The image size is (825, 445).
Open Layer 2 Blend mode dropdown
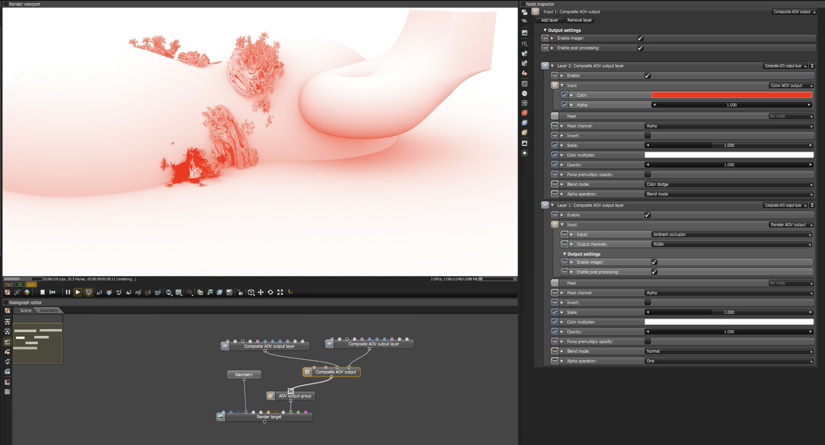[x=729, y=184]
